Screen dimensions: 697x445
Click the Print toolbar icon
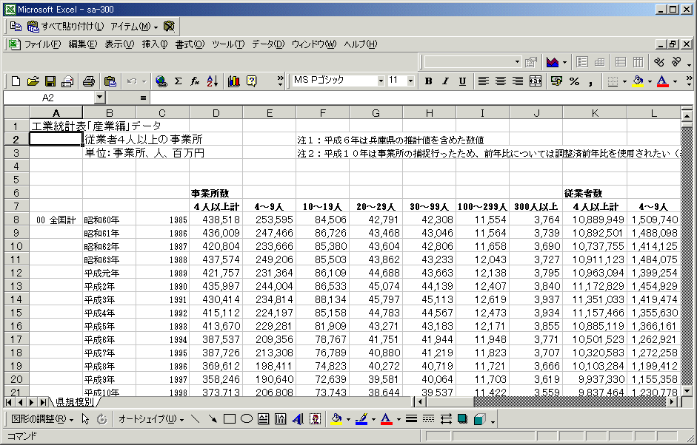pyautogui.click(x=89, y=81)
